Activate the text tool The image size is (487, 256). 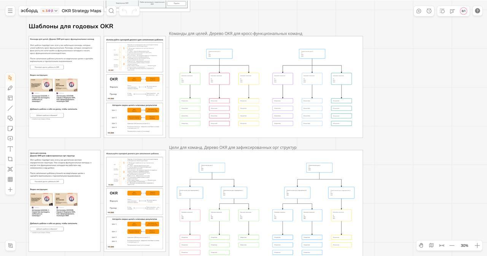[x=10, y=149]
